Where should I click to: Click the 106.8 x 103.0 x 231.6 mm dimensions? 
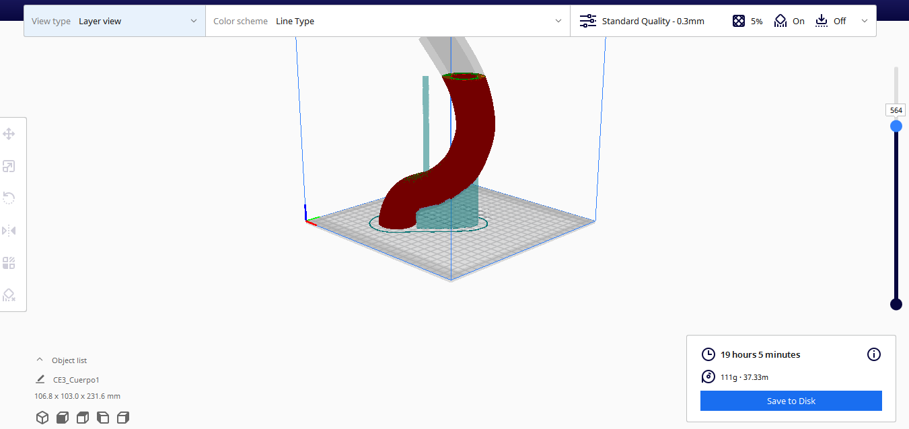click(x=77, y=396)
